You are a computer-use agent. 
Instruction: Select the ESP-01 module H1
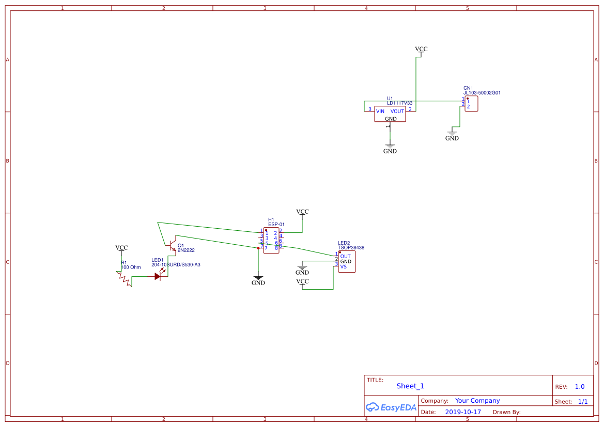pyautogui.click(x=271, y=239)
